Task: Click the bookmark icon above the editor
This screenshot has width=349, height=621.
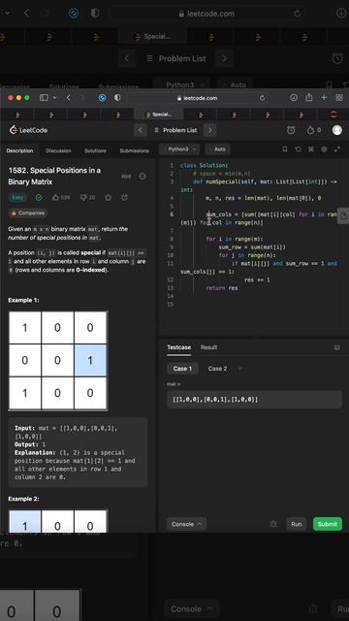Action: 284,149
